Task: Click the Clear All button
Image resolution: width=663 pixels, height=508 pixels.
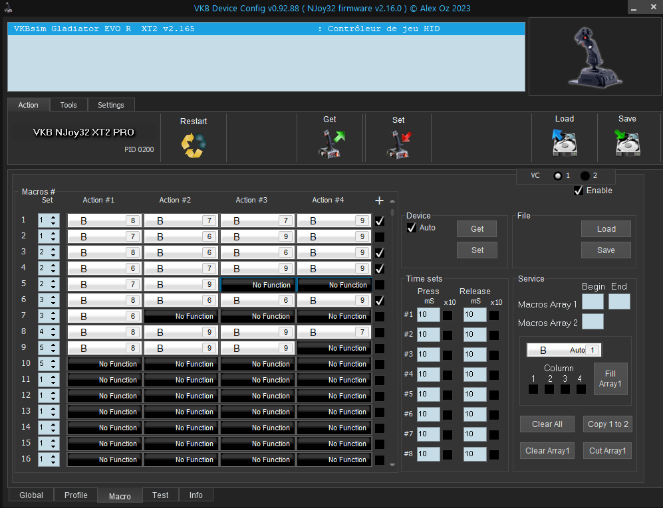Action: (547, 424)
